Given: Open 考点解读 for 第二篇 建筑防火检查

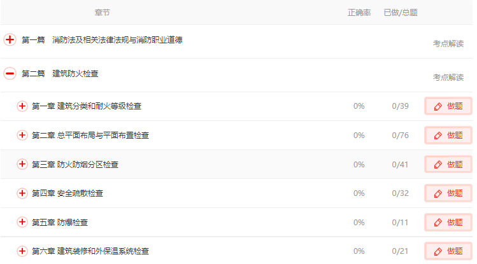Looking at the screenshot, I should [448, 78].
